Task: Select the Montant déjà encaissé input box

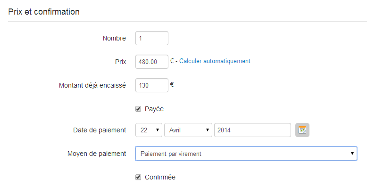Action: [x=152, y=85]
